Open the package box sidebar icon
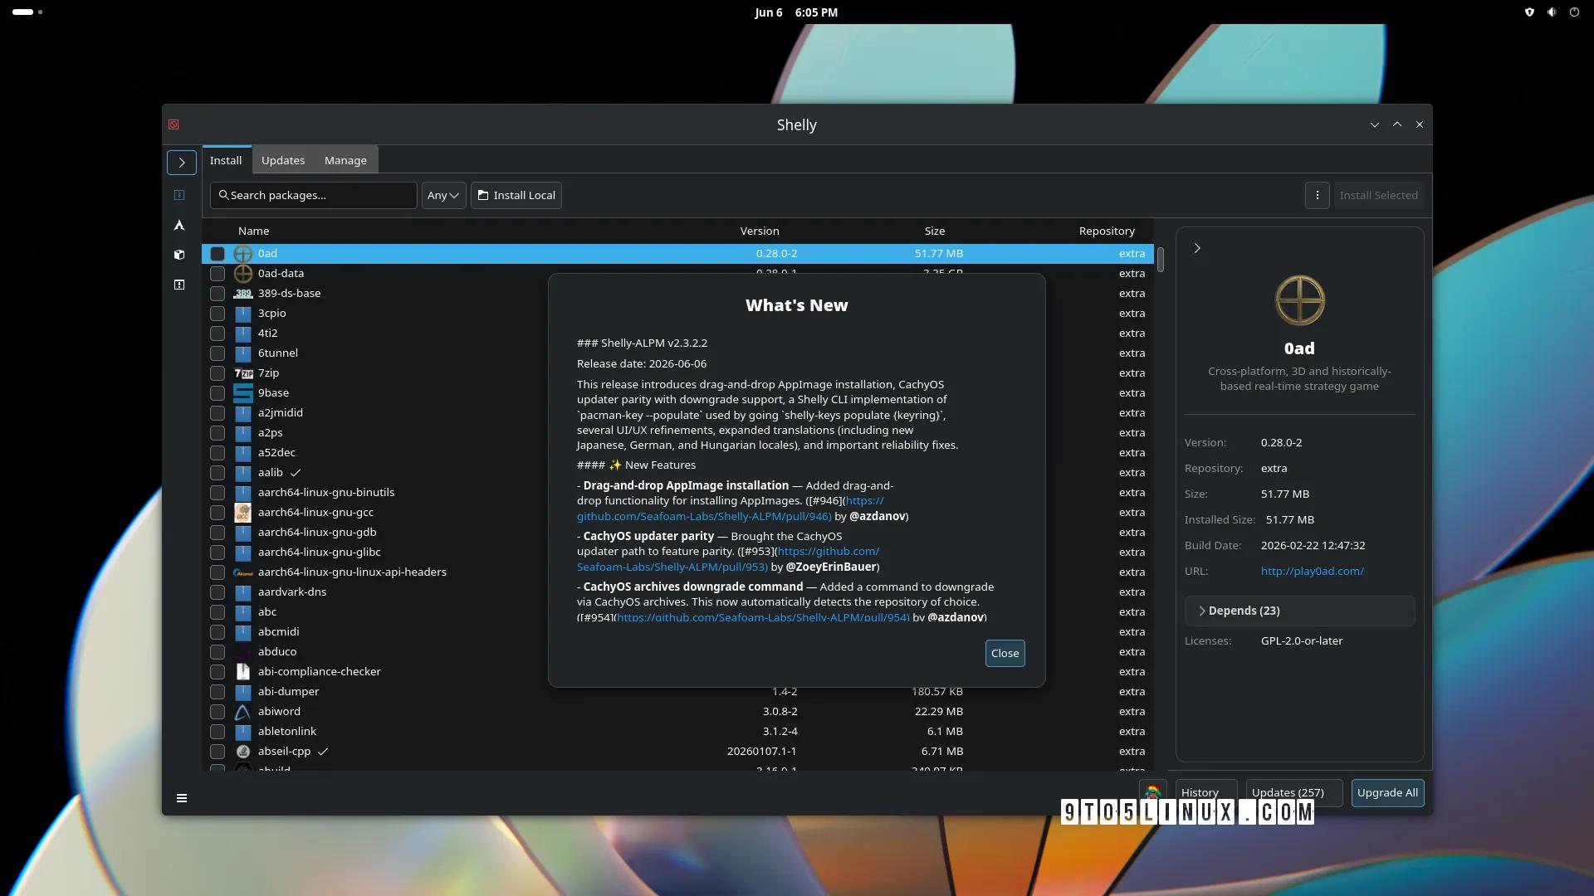Image resolution: width=1594 pixels, height=896 pixels. pos(179,255)
